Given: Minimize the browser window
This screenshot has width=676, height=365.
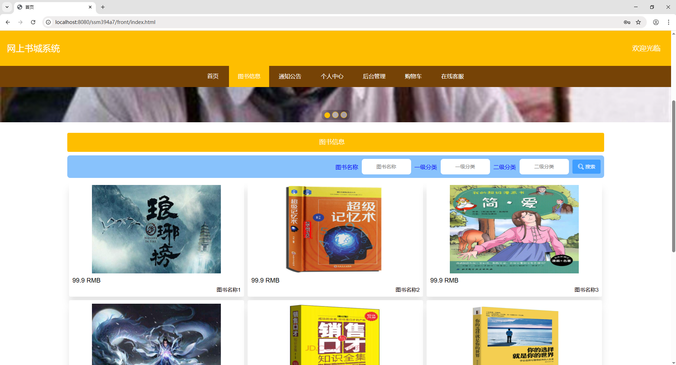Looking at the screenshot, I should (x=636, y=7).
